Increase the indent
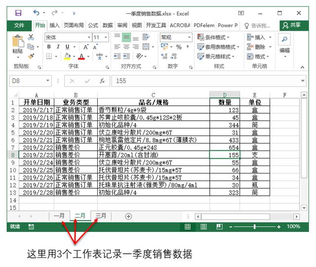Image resolution: width=316 pixels, height=267 pixels. tap(126, 56)
